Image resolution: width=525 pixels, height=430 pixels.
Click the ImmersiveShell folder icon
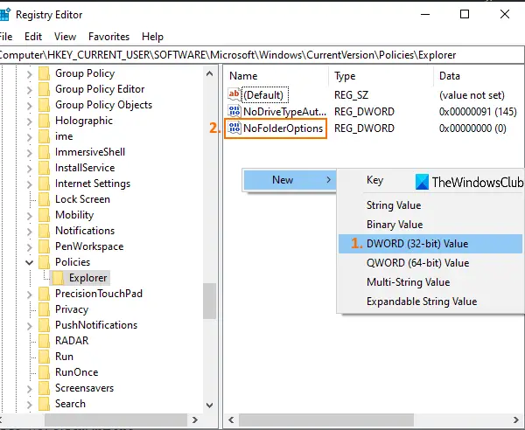(x=45, y=152)
